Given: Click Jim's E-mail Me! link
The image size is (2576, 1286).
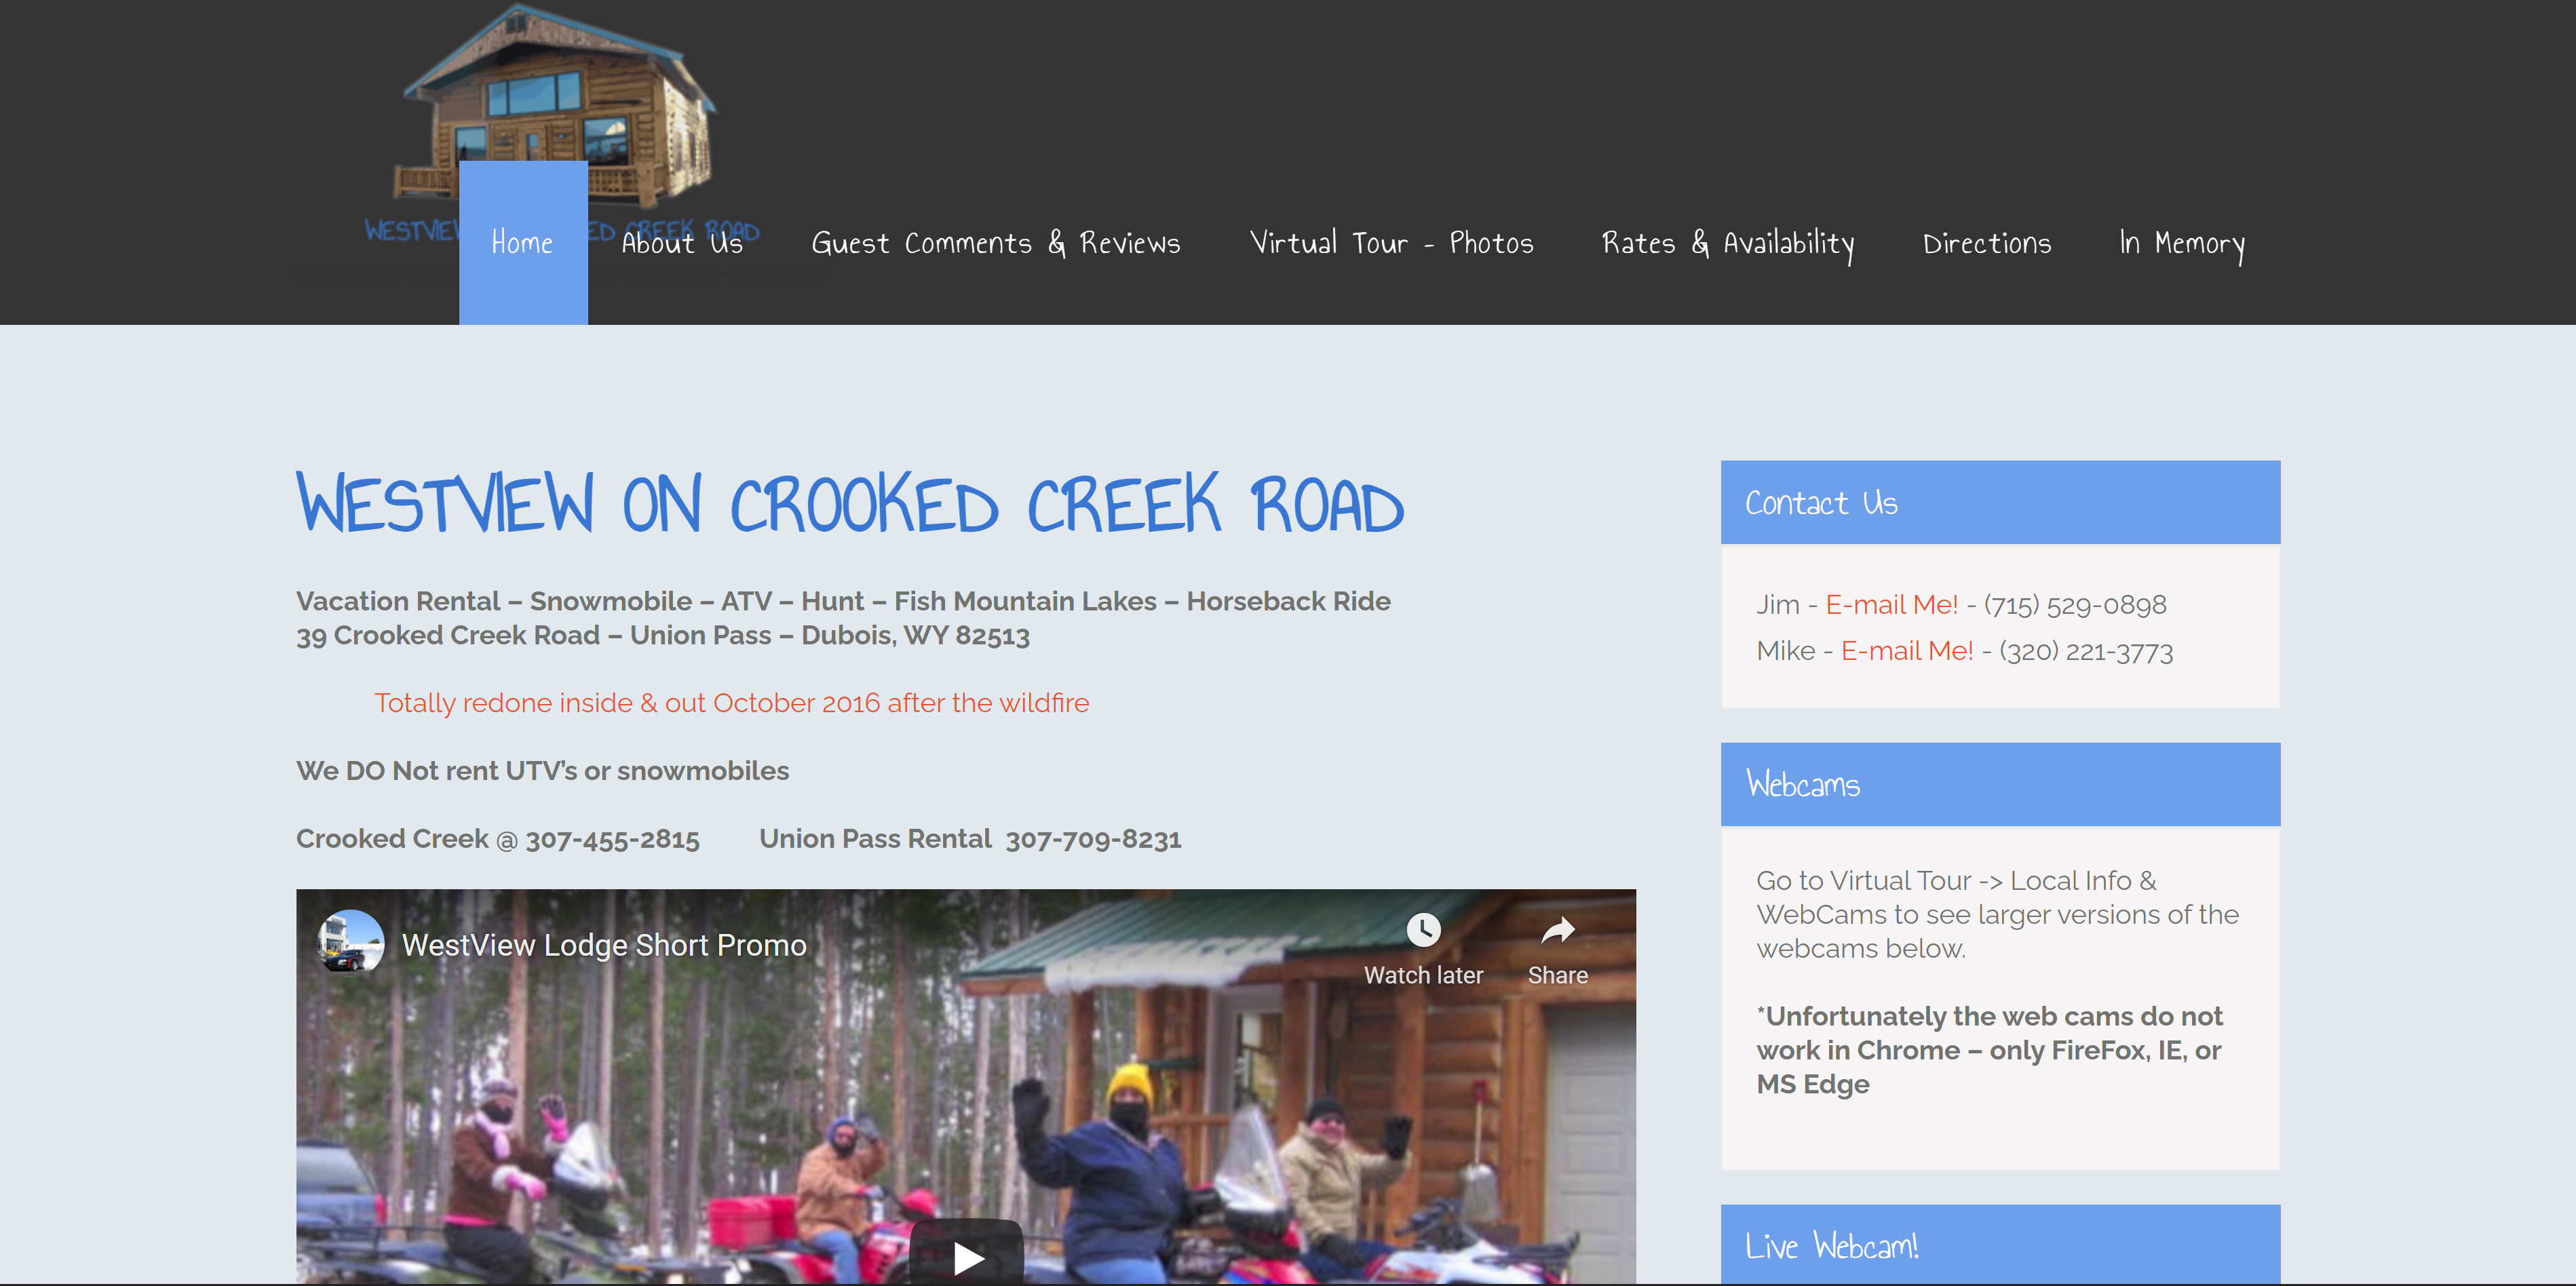Looking at the screenshot, I should click(1891, 604).
